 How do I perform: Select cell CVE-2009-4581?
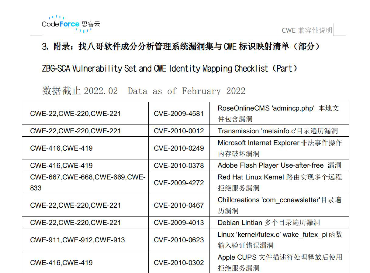(179, 113)
